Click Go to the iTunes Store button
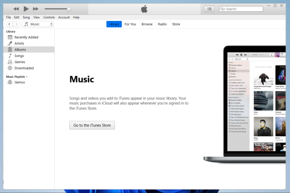Viewport: 290px width, 193px height. coord(92,125)
